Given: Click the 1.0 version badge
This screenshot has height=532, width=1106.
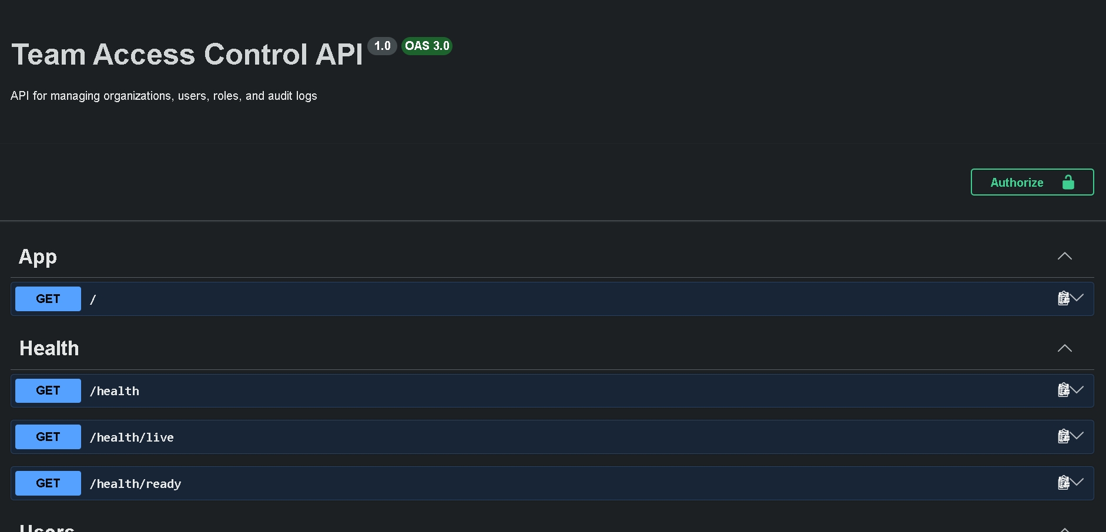Looking at the screenshot, I should tap(382, 46).
